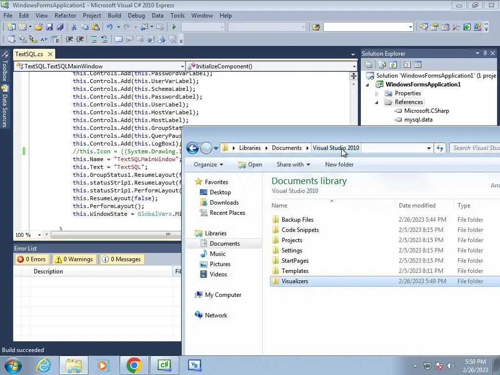
Task: Undo the last edit with Undo icon
Action: [109, 27]
